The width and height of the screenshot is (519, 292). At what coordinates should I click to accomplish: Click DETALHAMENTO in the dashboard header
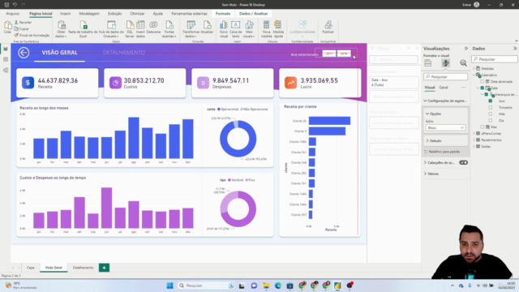[124, 53]
